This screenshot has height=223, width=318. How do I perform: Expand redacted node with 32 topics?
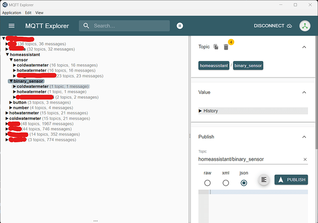7,49
